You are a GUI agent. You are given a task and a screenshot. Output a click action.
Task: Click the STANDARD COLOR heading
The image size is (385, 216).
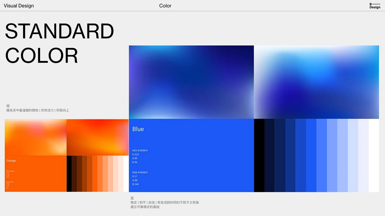click(59, 43)
